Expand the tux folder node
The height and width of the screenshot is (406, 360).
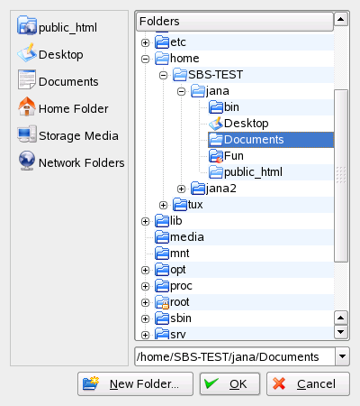click(163, 205)
